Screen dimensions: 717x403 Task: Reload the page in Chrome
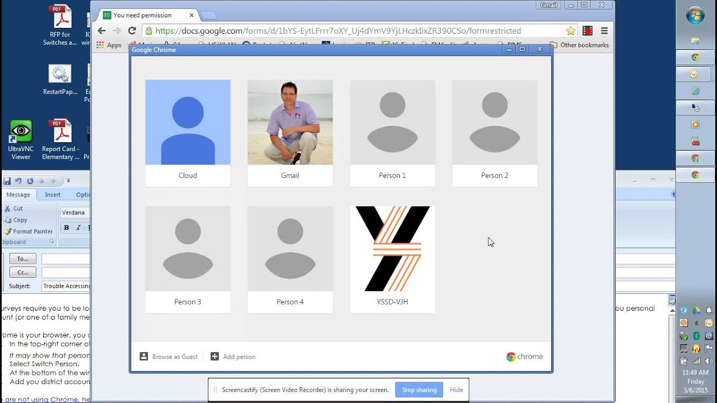[132, 31]
